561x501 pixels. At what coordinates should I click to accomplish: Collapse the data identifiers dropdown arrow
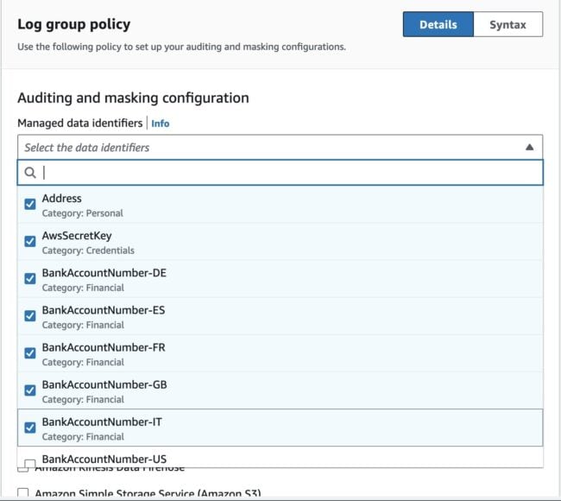(x=529, y=148)
